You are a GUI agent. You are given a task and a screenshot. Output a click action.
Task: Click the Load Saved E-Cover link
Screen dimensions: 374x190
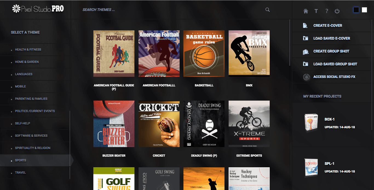[332, 38]
